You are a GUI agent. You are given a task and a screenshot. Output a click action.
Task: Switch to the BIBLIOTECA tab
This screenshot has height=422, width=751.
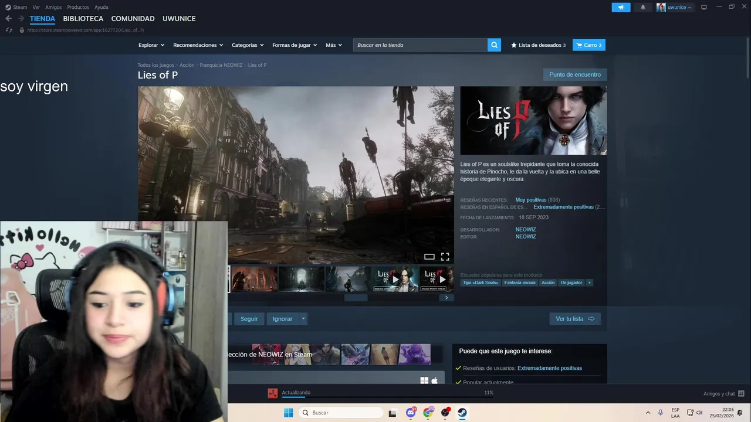[x=83, y=19]
